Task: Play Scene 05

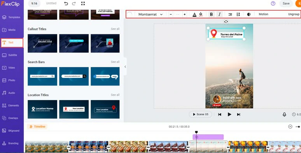Action: pos(200,114)
